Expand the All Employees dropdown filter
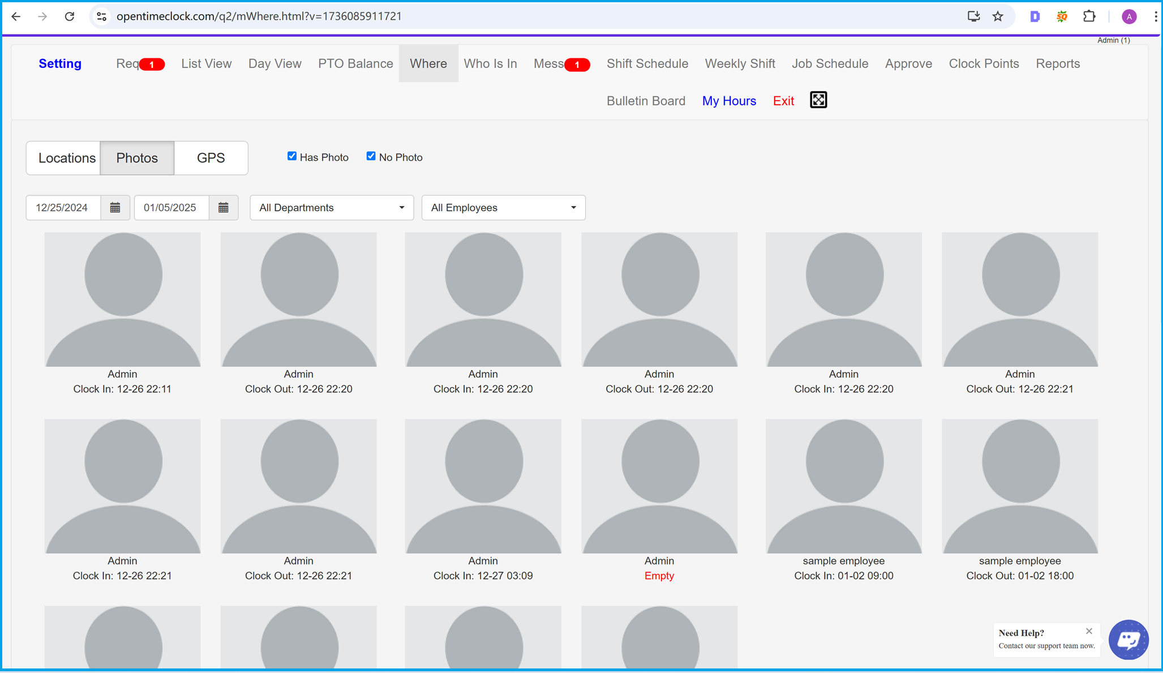This screenshot has height=673, width=1163. 502,208
